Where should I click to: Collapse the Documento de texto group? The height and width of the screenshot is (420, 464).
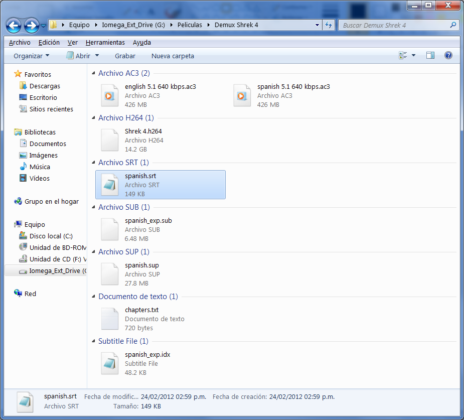[x=93, y=297]
